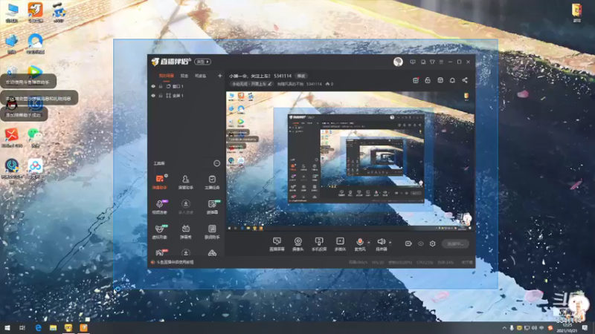Click the gift box icon with red dot
Viewport: 595px width, 334px height.
[x=416, y=80]
